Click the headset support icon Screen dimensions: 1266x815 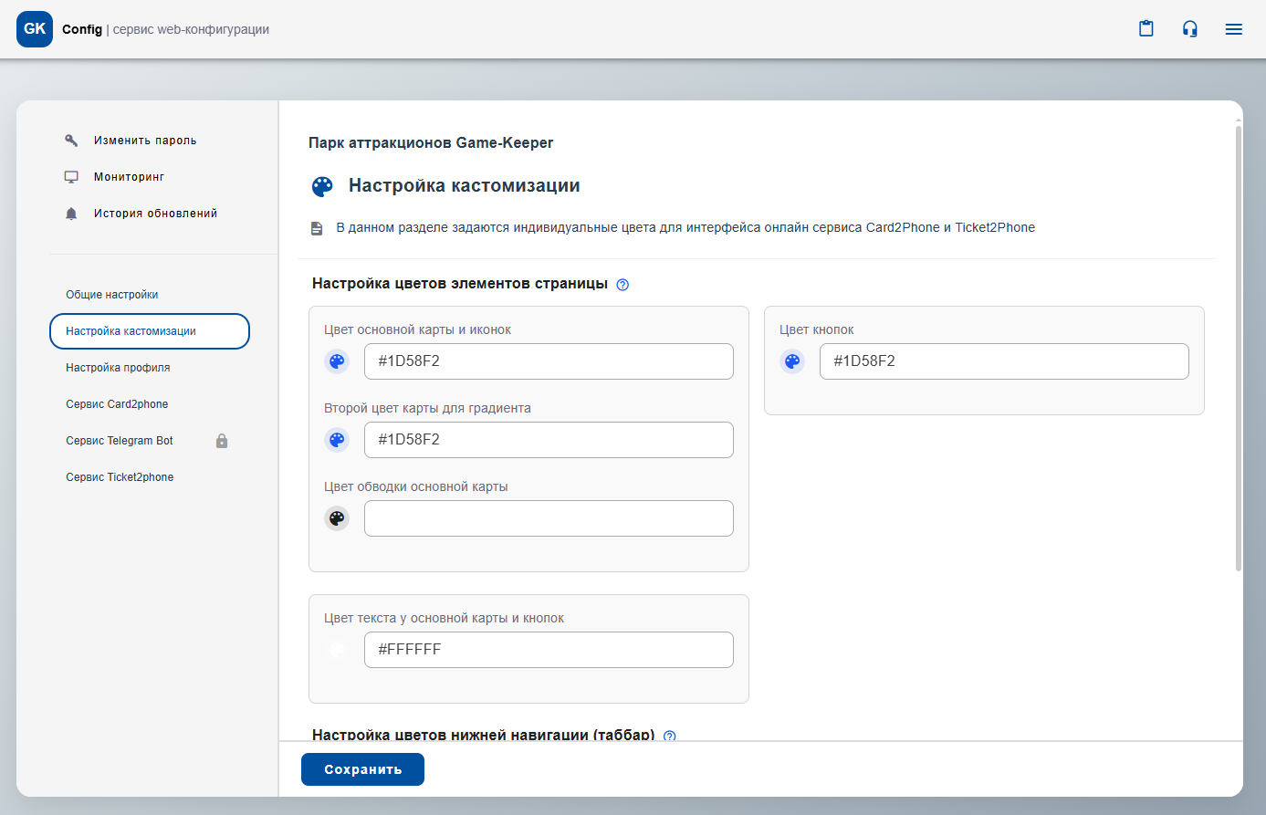pyautogui.click(x=1190, y=29)
